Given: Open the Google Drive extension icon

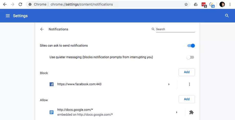Looking at the screenshot, I should point(196,4).
